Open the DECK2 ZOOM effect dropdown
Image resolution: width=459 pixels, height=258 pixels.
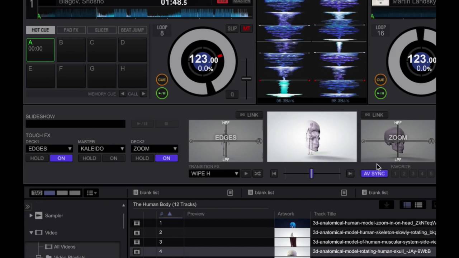pyautogui.click(x=154, y=148)
